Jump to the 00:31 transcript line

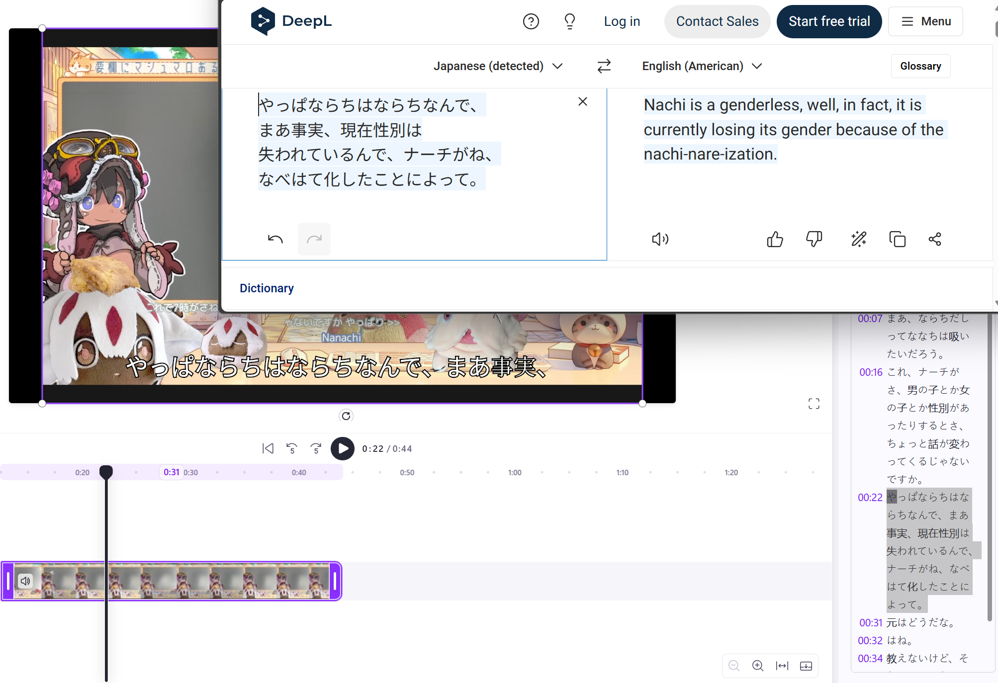tap(870, 622)
